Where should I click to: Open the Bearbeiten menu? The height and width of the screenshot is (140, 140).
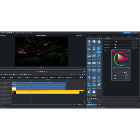click(19, 33)
